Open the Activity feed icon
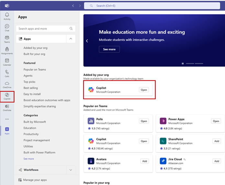 7,16
